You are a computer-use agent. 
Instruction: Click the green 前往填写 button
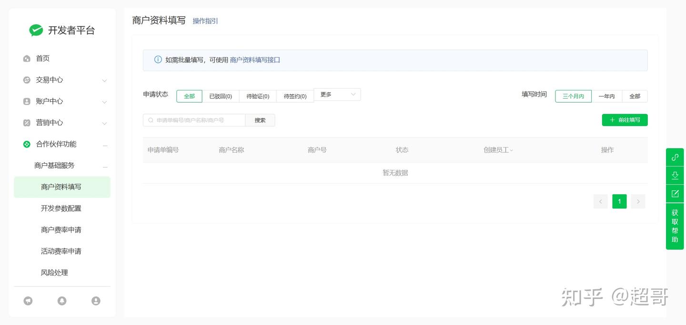[625, 120]
